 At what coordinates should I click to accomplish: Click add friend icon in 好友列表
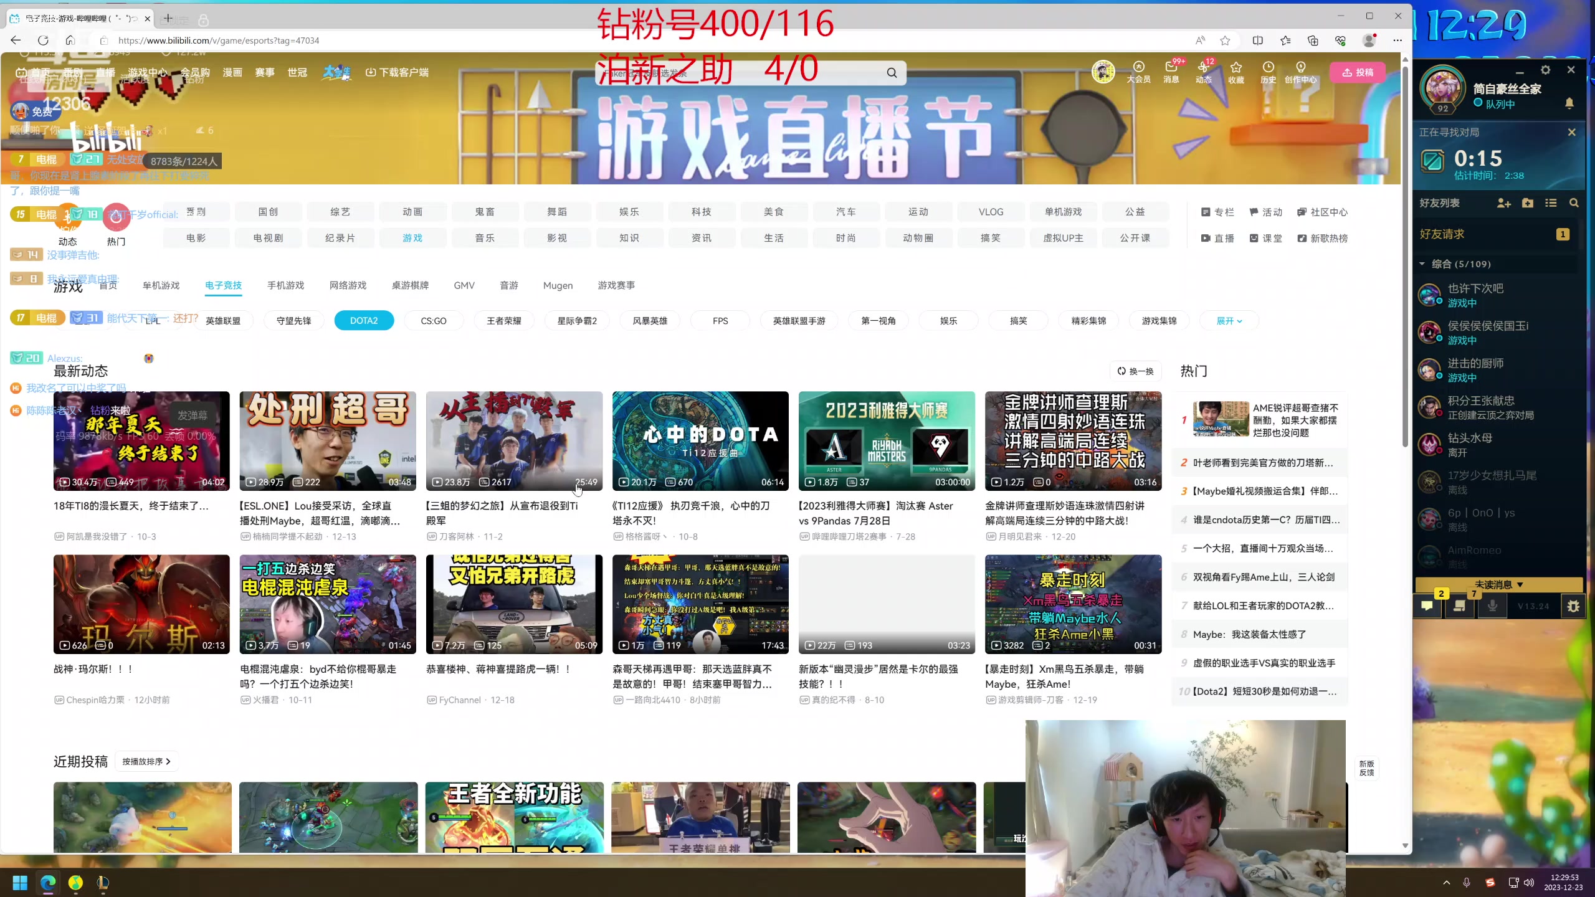pyautogui.click(x=1504, y=203)
